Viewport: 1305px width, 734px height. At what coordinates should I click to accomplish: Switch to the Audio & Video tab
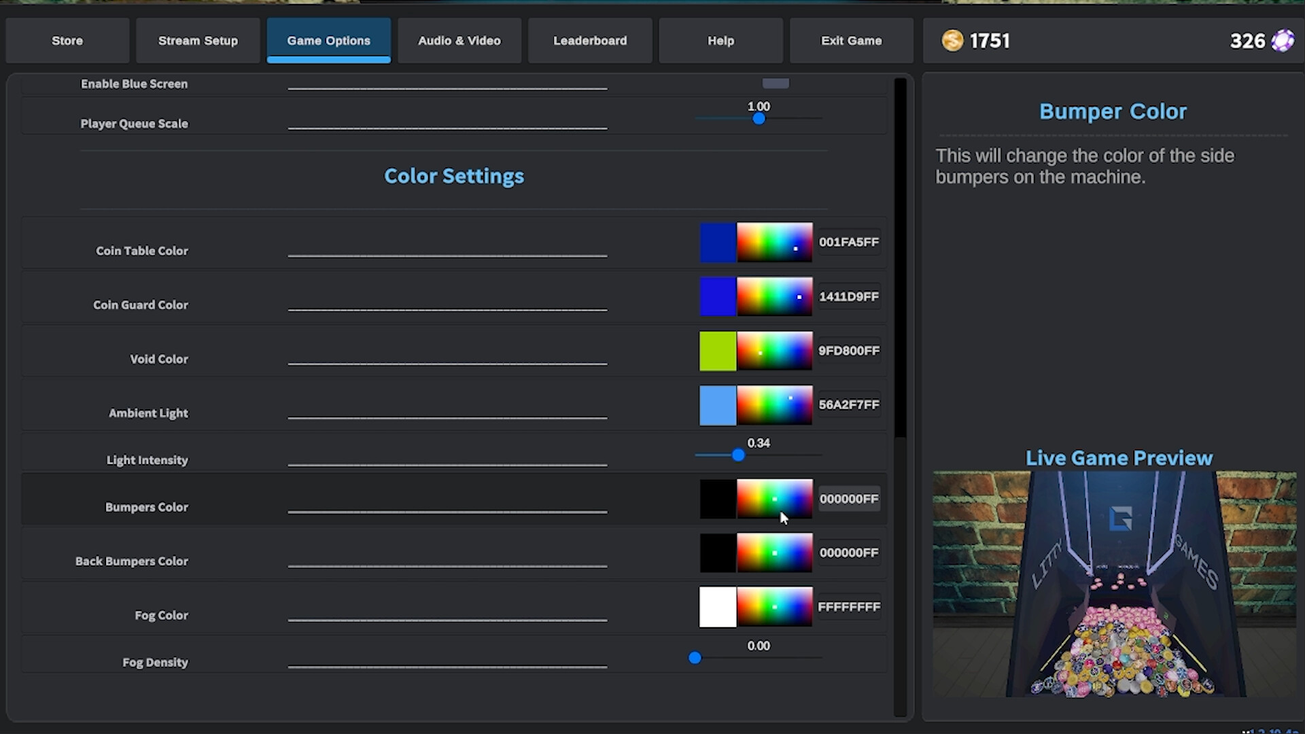[459, 40]
